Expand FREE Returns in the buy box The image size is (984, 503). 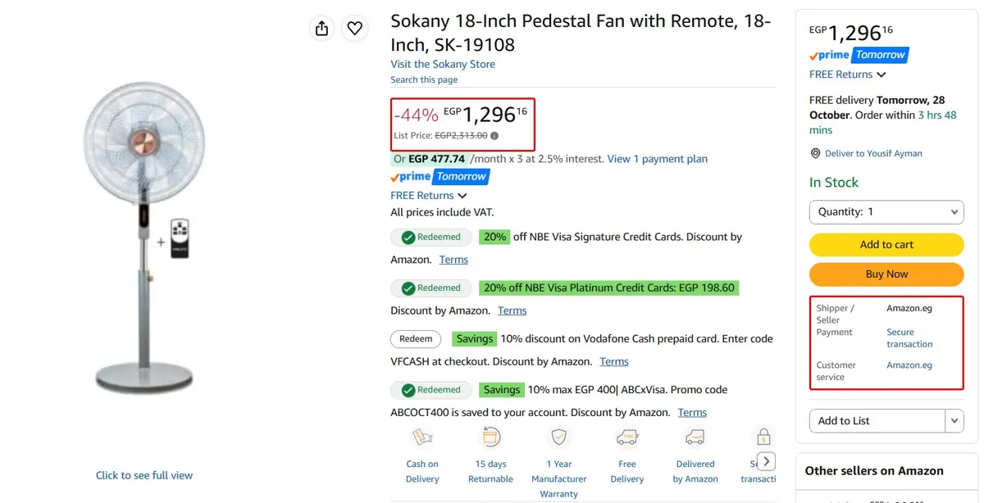click(x=848, y=75)
